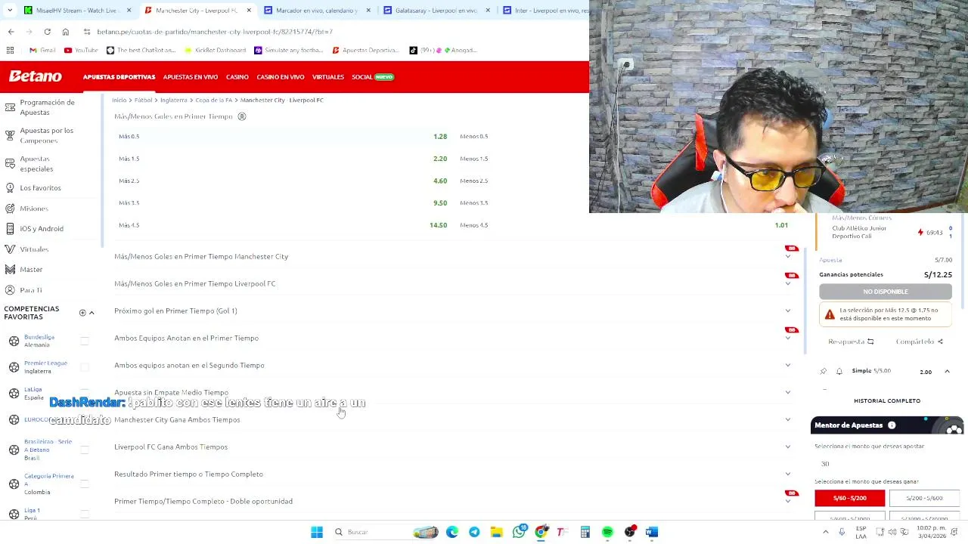Open Casino en Vivo menu
The image size is (968, 544).
280,77
